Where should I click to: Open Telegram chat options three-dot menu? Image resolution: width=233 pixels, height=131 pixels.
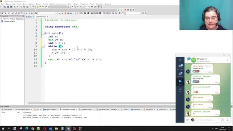click(x=228, y=60)
